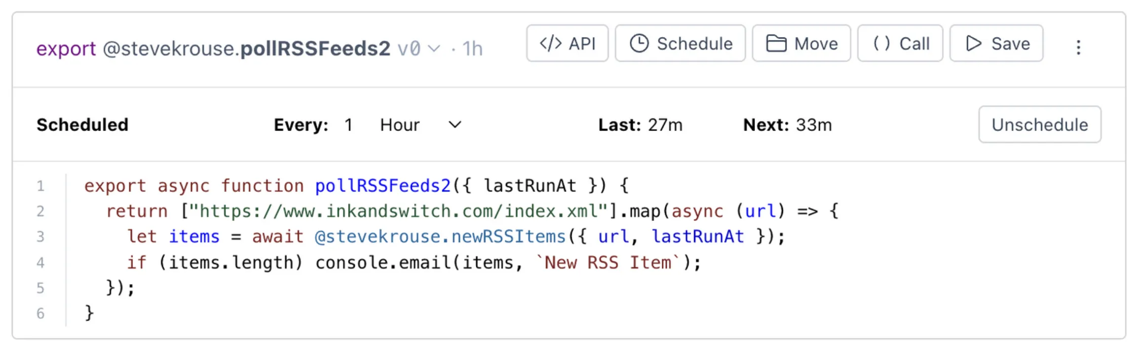The height and width of the screenshot is (348, 1137).
Task: Click the interval number field showing 1
Action: tap(349, 125)
